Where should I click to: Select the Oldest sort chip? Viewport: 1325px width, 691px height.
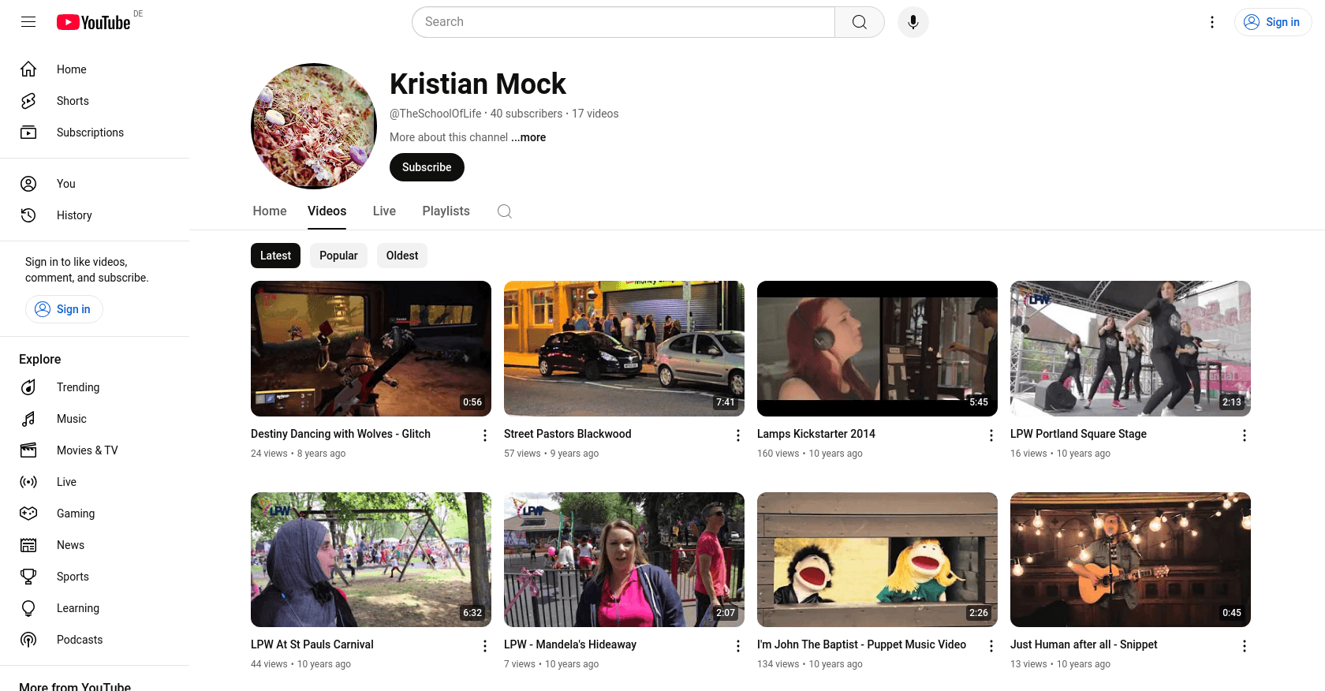(x=402, y=256)
